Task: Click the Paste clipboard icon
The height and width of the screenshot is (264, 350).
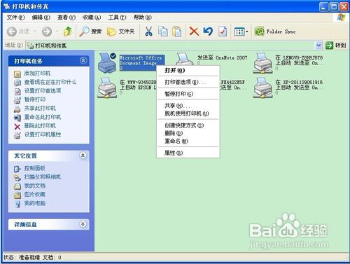Action: point(177,32)
